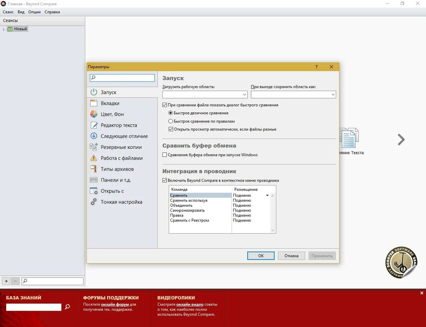The image size is (426, 327).
Task: Click the Scooter Software seal logo
Action: click(401, 263)
